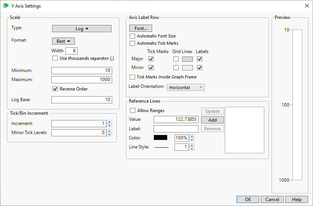
Task: Pick the black reference line Color swatch
Action: pos(161,138)
